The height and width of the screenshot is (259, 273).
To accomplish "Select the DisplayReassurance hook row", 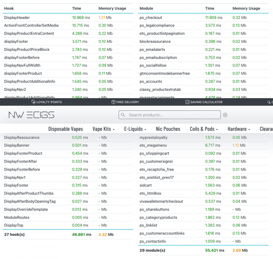I will (68, 137).
